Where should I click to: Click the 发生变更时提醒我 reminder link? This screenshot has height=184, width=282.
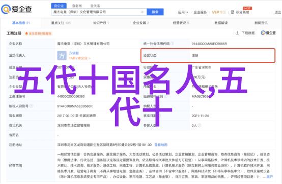pos(40,33)
